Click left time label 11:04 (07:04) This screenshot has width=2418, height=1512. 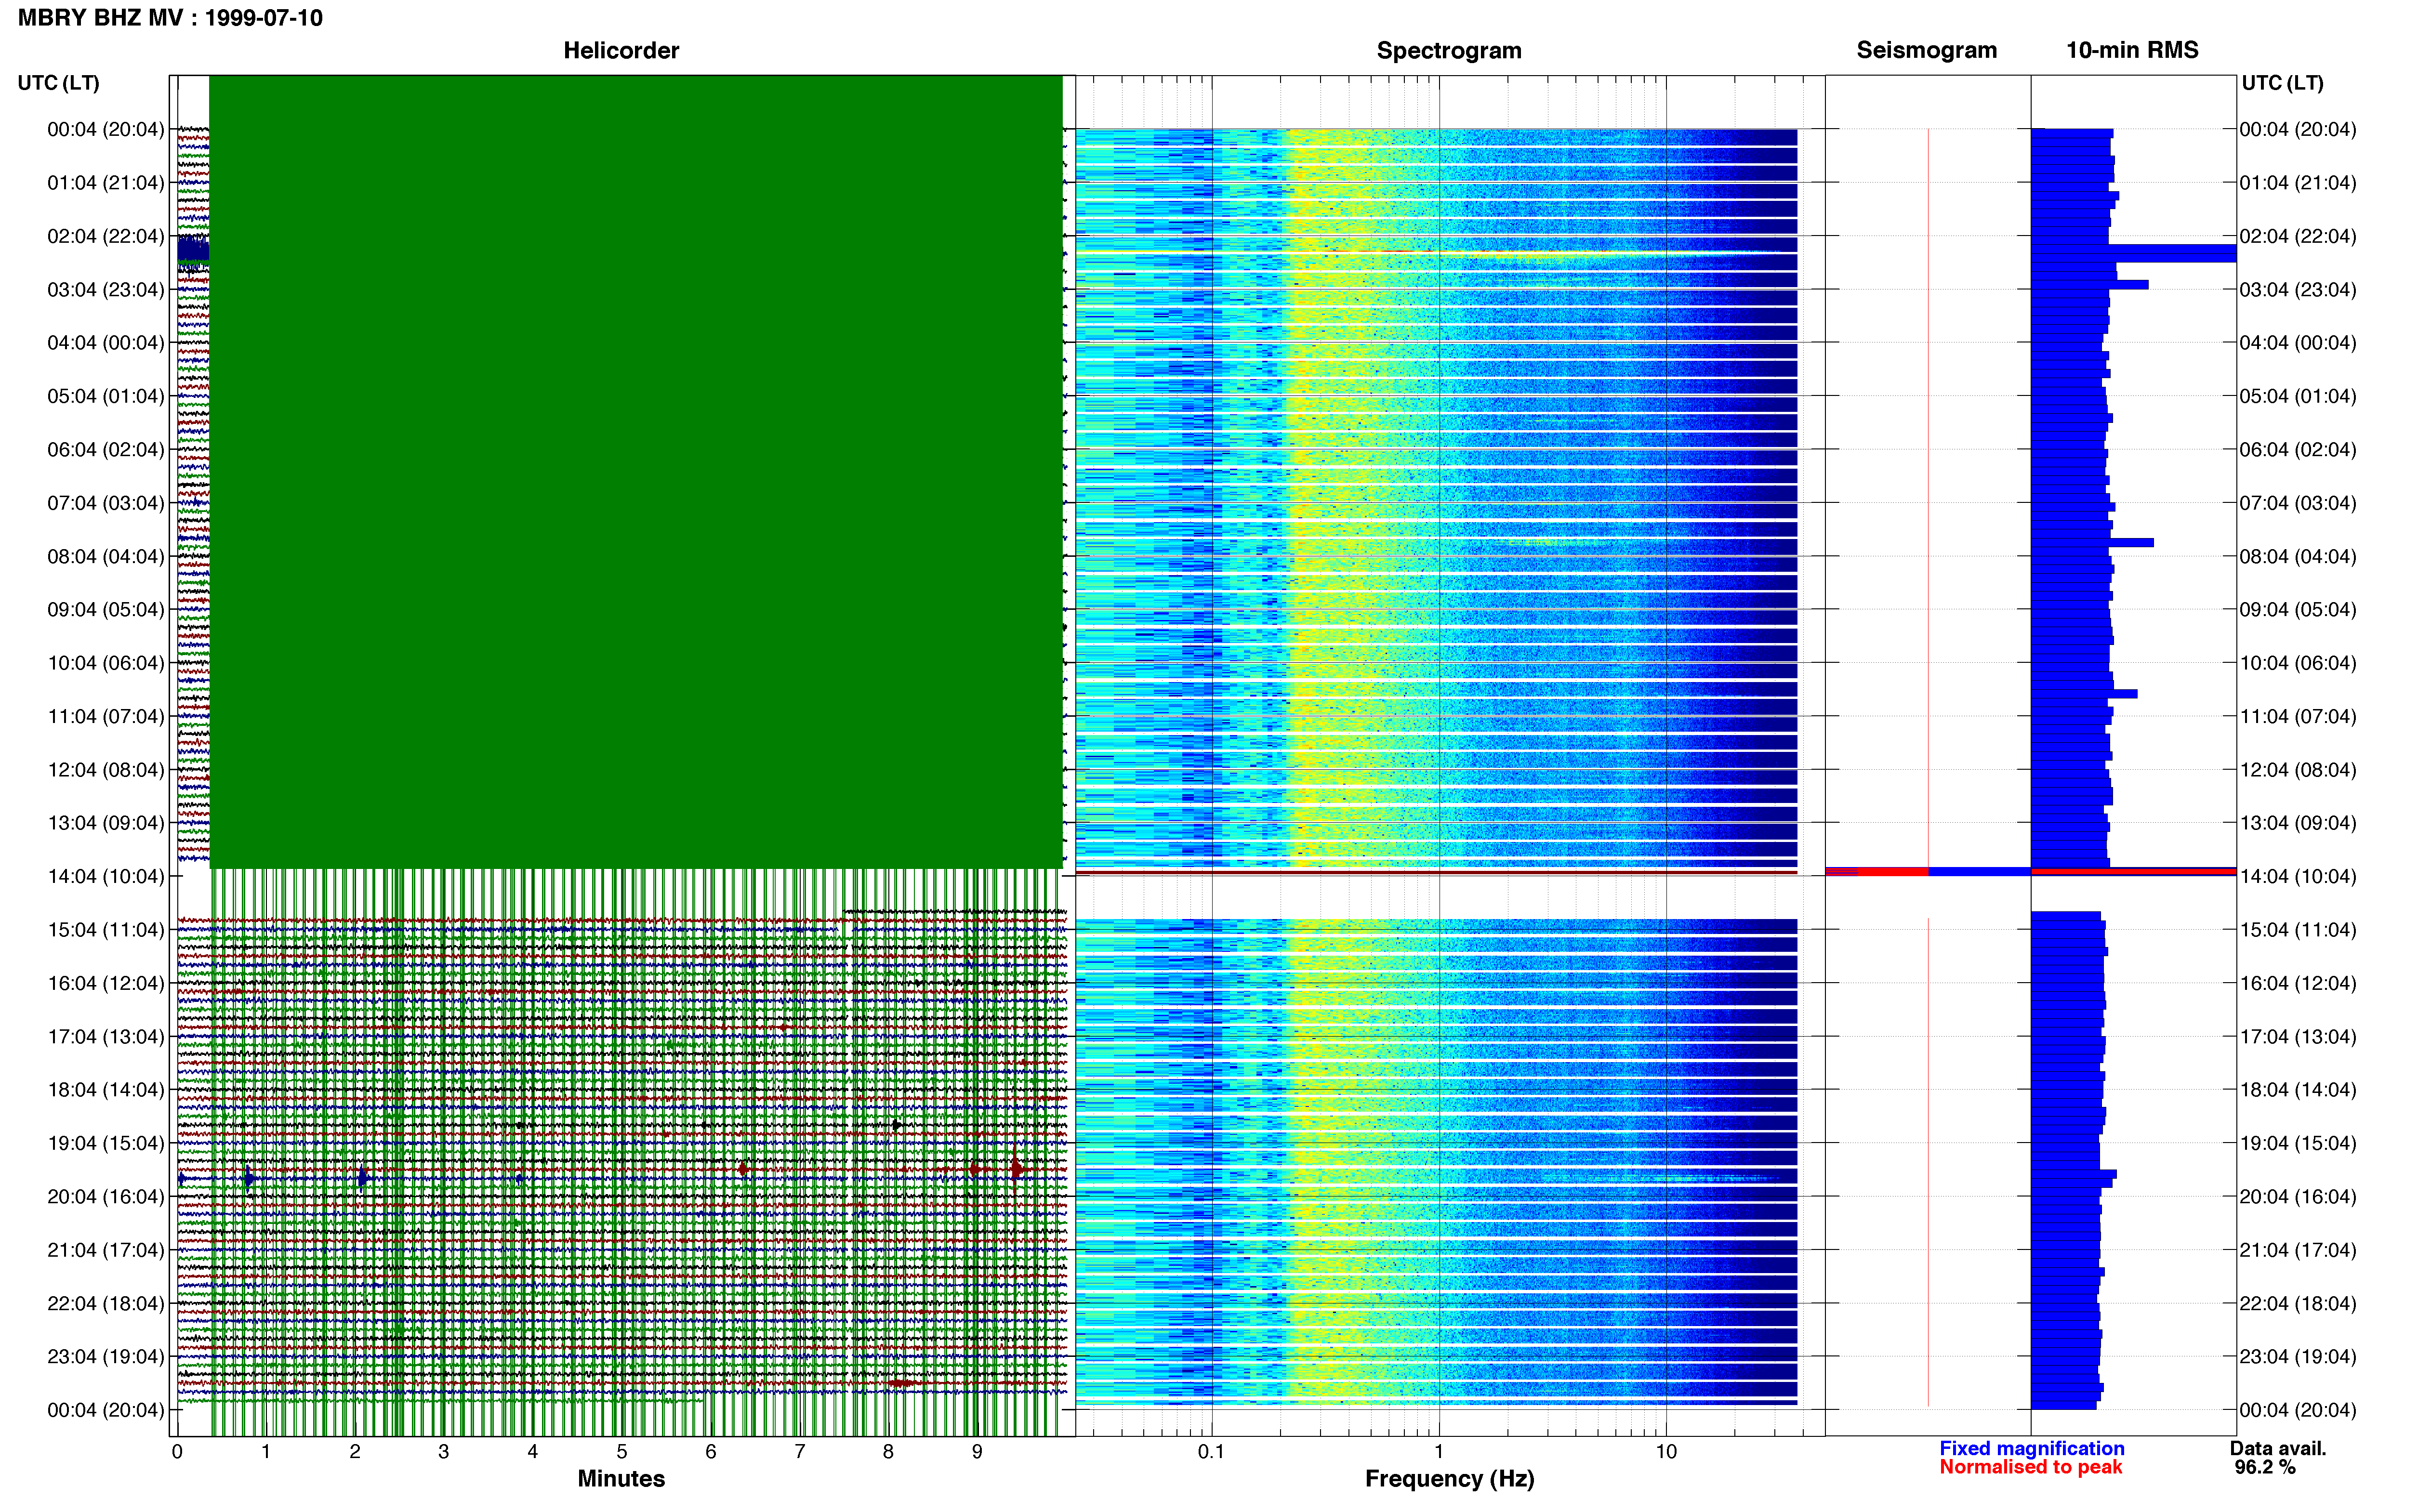(106, 716)
